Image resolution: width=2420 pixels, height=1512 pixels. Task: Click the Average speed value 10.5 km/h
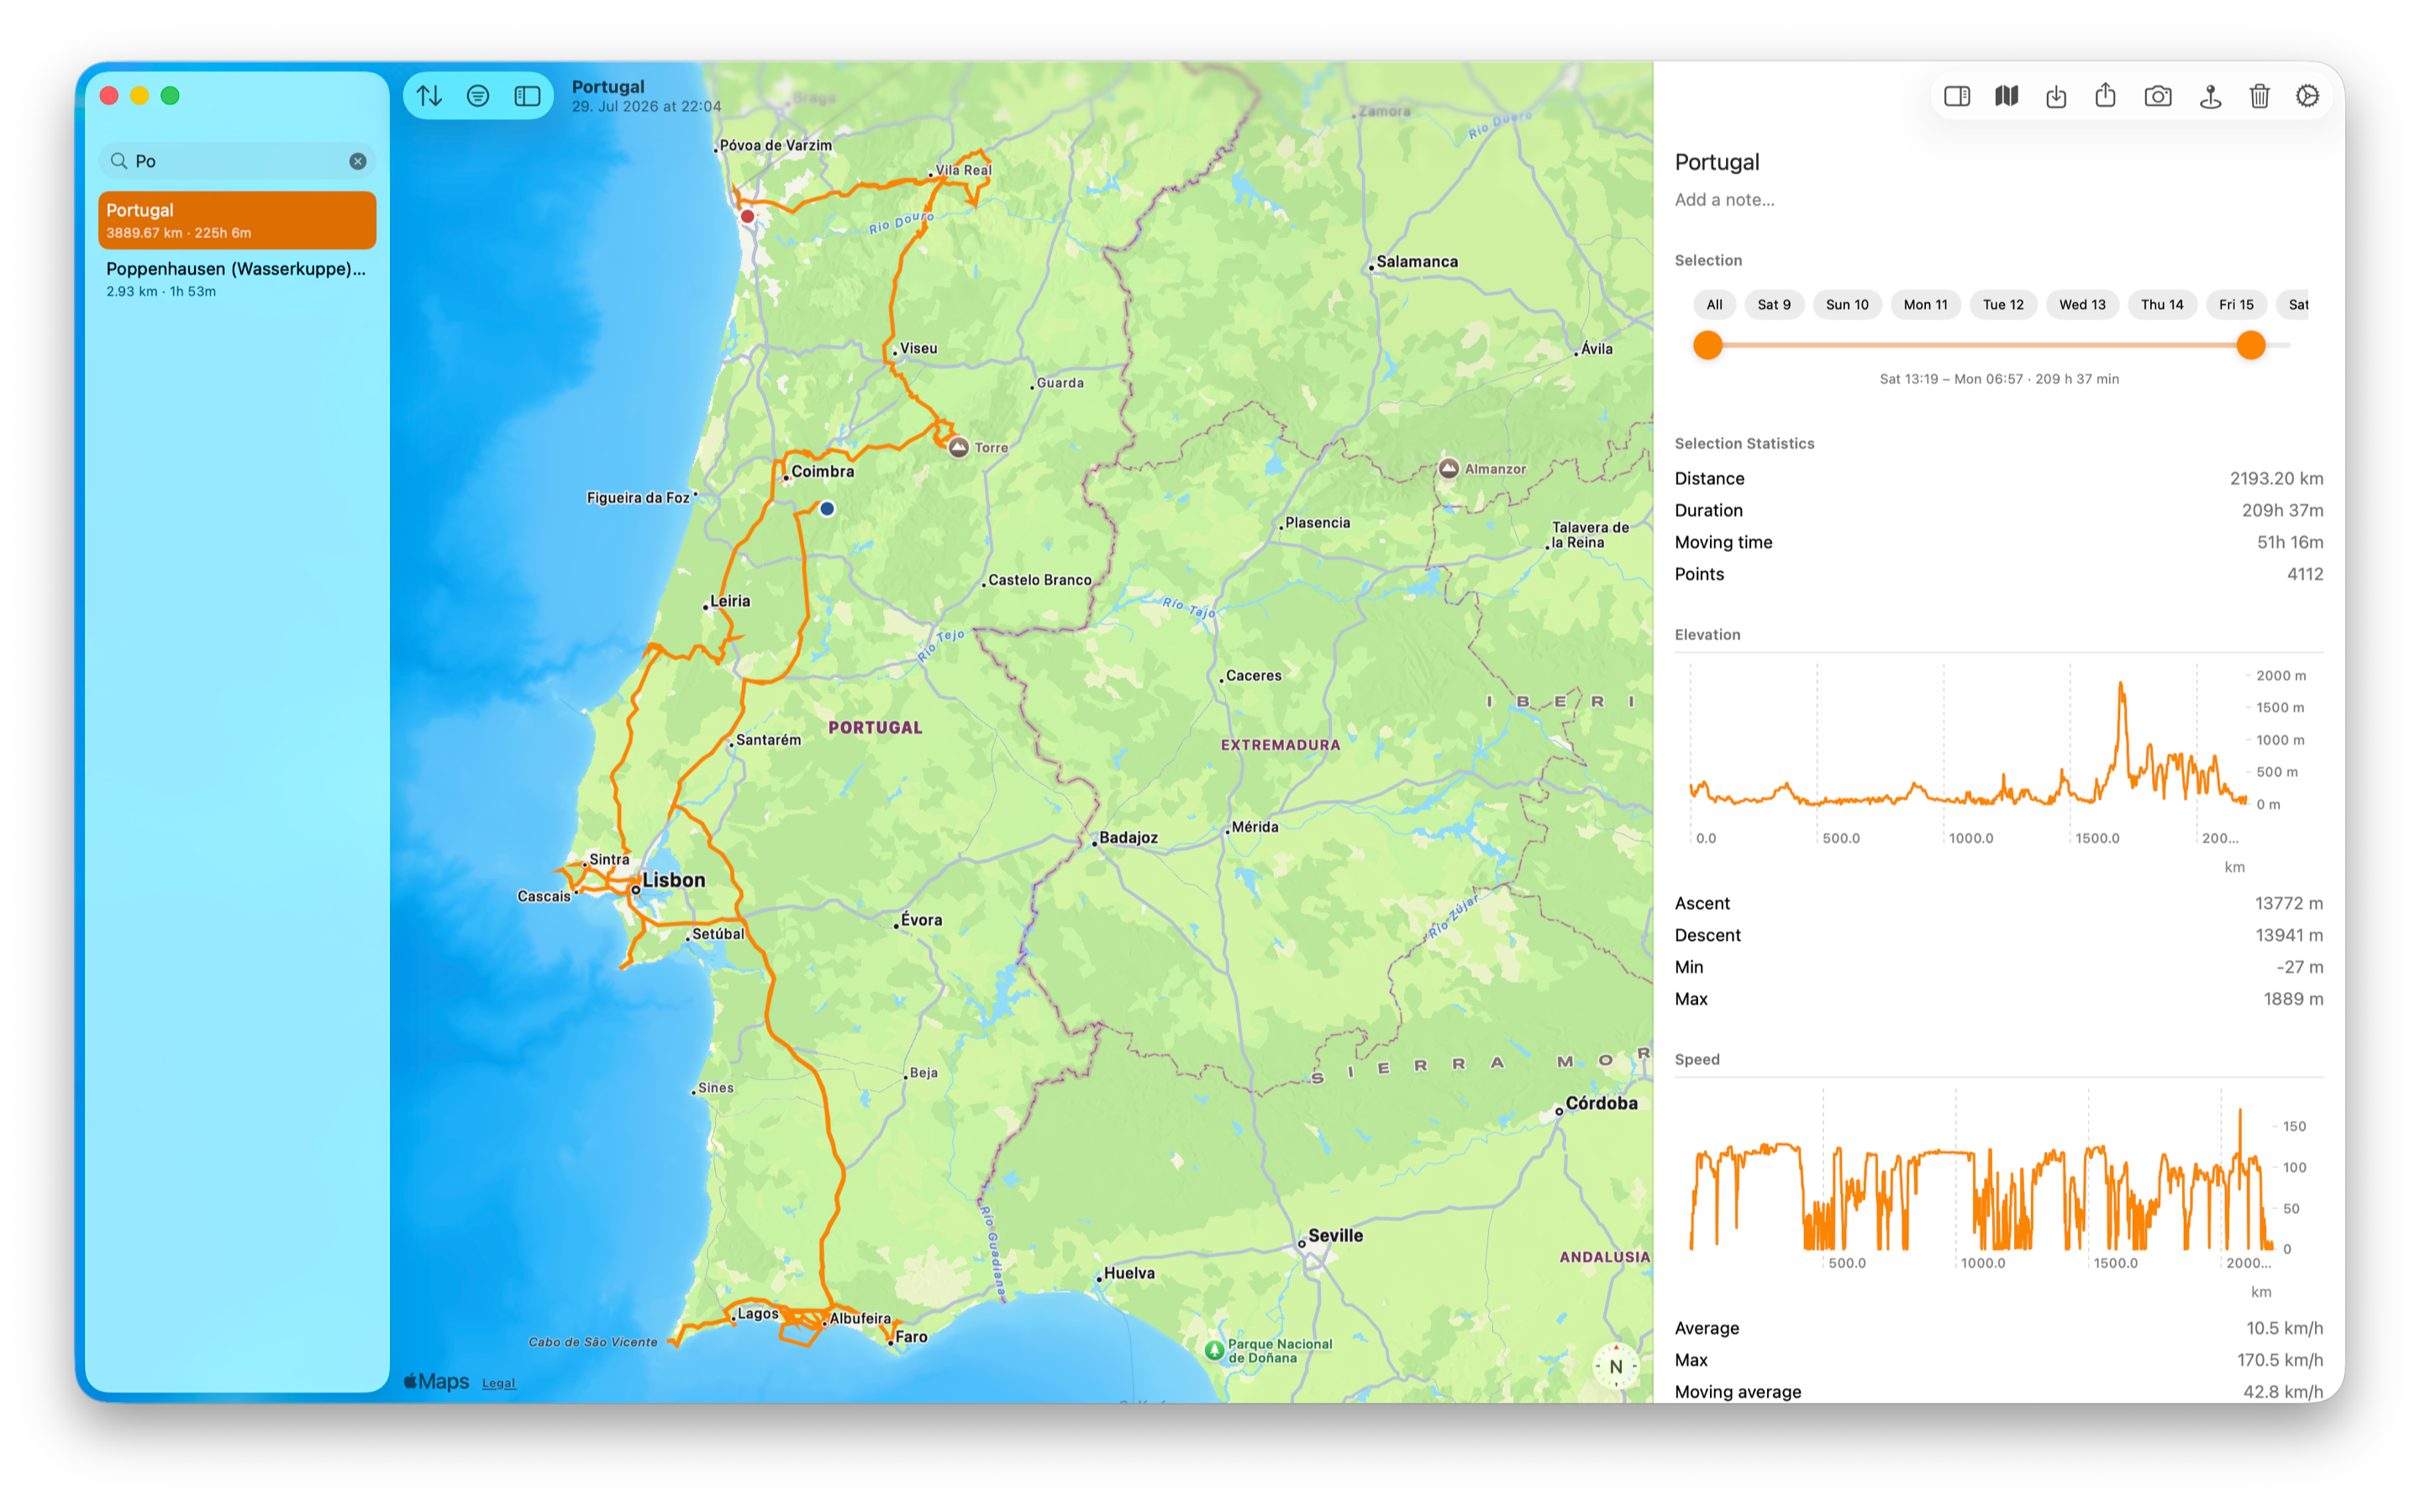point(2284,1329)
